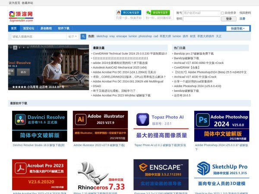
Task: Focus the 密码 password field
Action: pos(202,19)
